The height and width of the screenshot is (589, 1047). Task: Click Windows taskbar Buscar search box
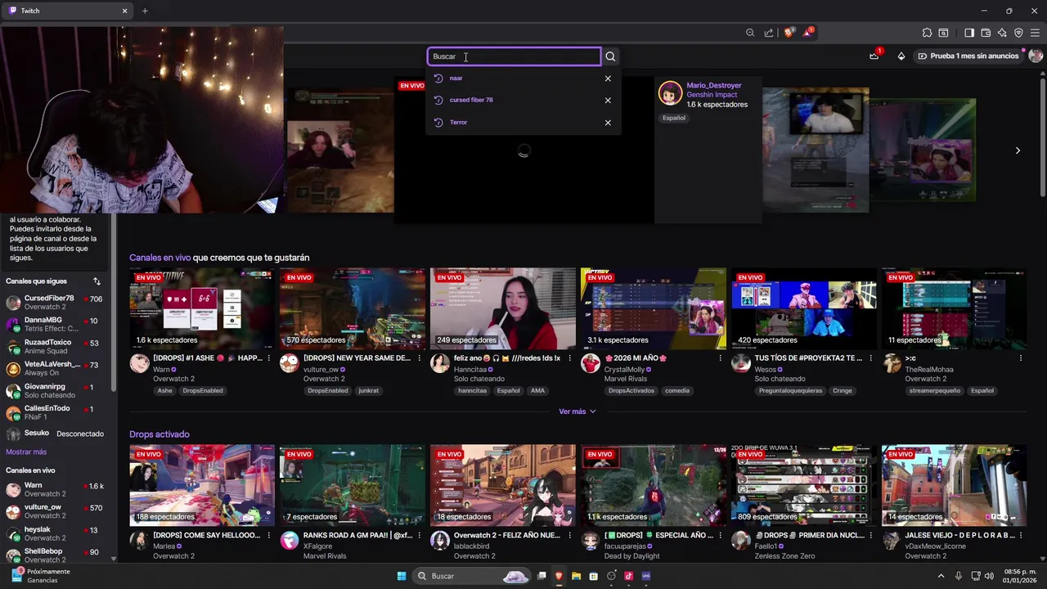(472, 576)
